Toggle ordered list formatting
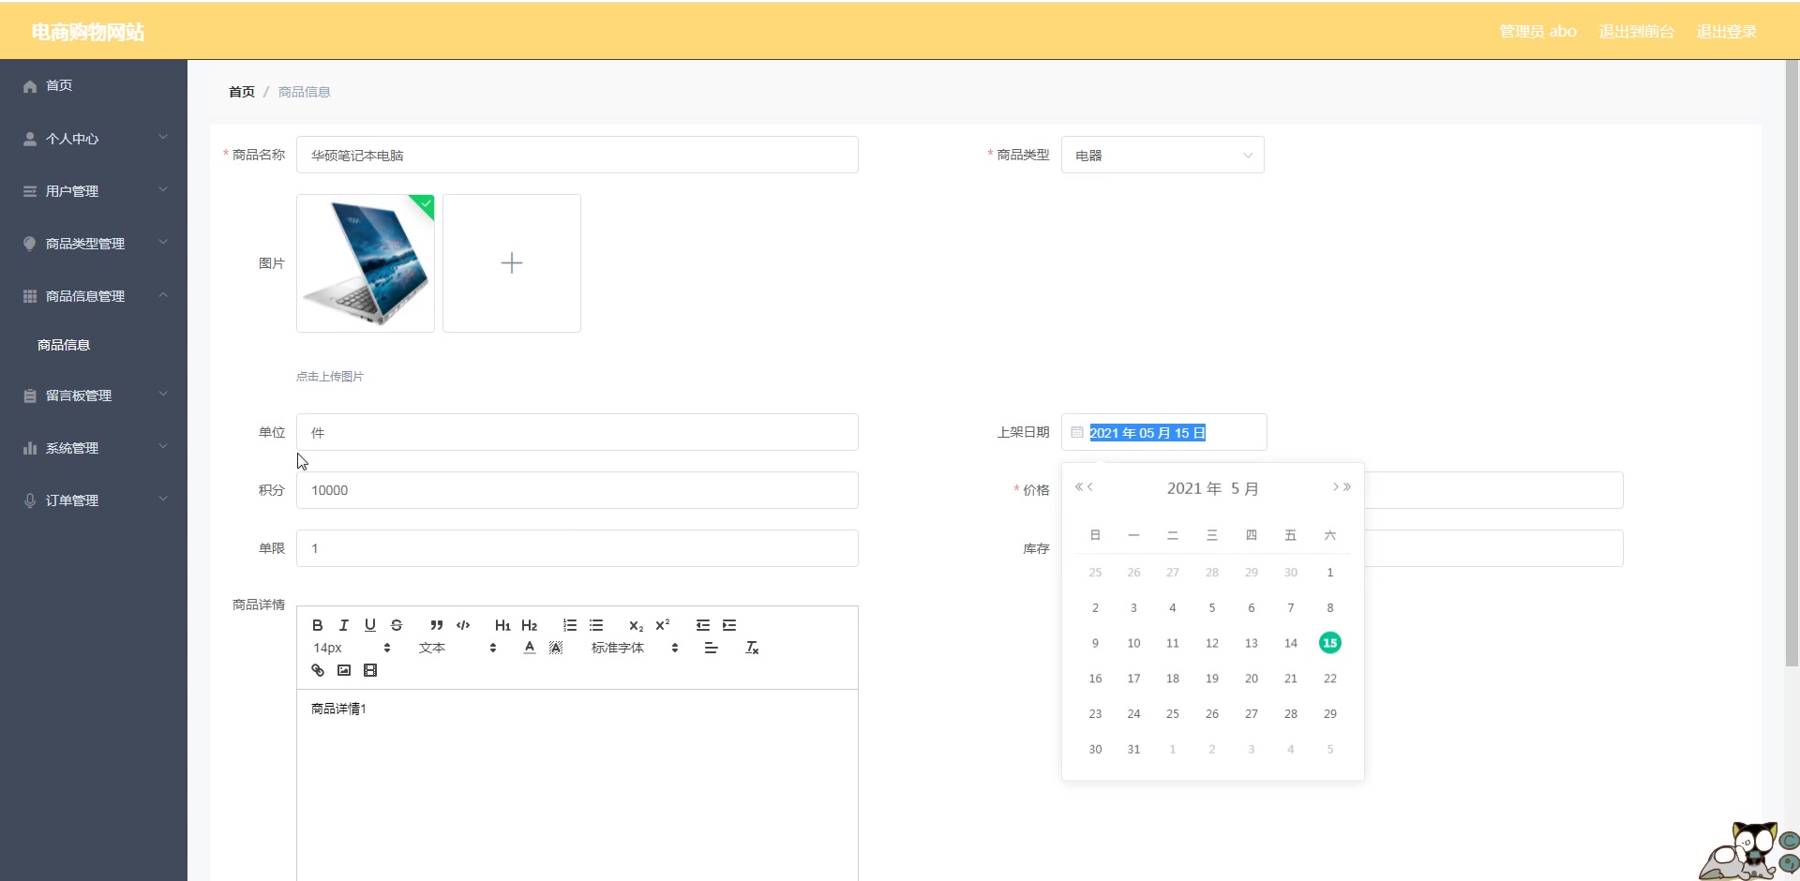 click(x=569, y=625)
